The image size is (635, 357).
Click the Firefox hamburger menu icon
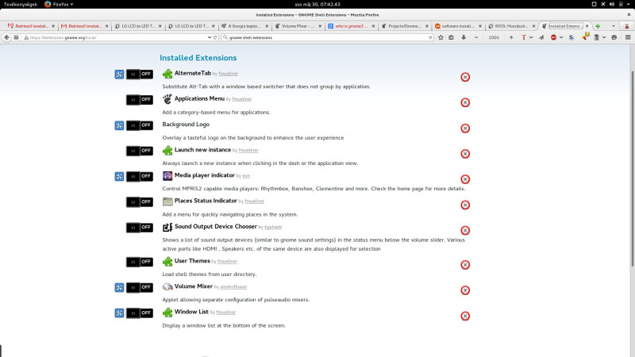(628, 37)
